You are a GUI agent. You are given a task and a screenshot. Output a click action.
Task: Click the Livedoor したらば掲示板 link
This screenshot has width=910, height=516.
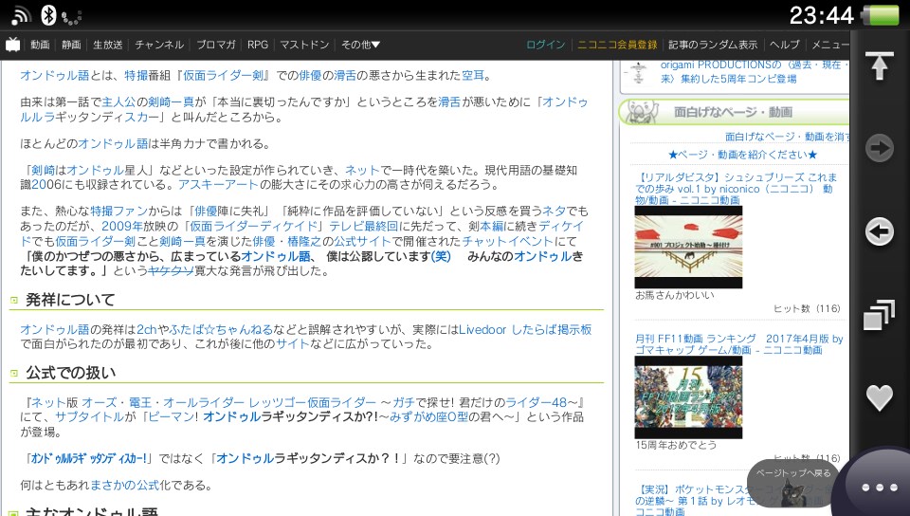(525, 330)
